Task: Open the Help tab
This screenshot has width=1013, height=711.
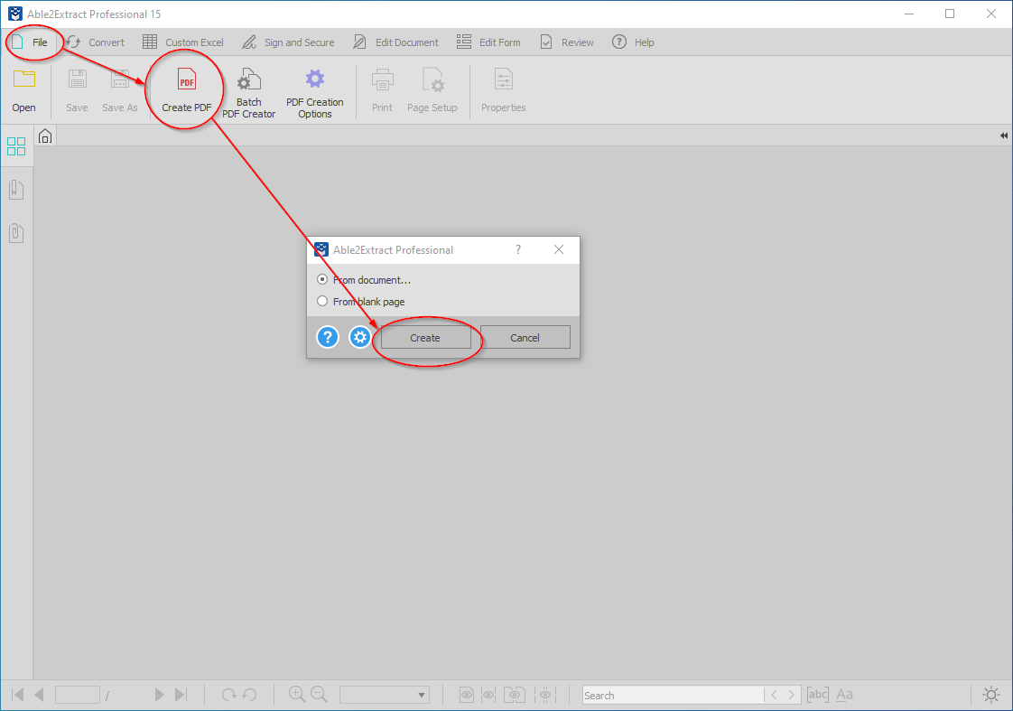Action: [x=633, y=42]
